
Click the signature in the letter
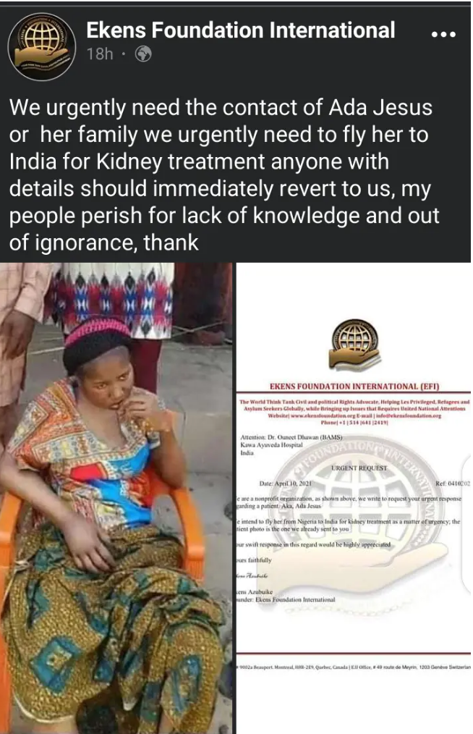(252, 575)
